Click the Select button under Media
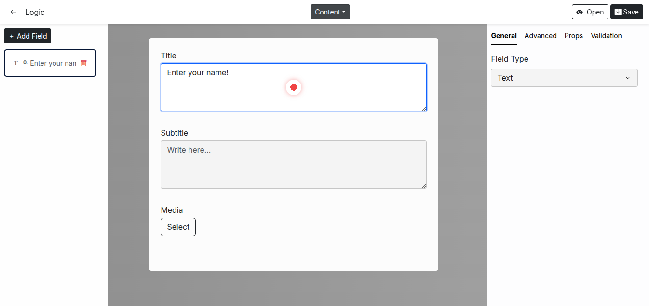 pos(178,227)
